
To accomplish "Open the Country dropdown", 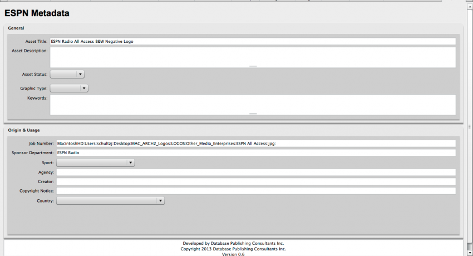I will 110,200.
